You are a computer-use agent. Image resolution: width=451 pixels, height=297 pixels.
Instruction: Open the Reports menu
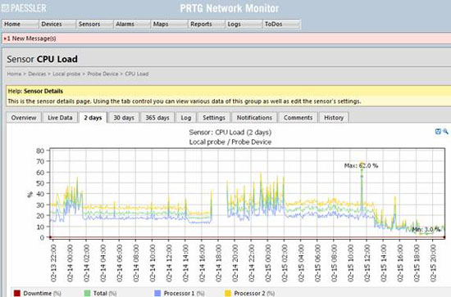tap(207, 24)
